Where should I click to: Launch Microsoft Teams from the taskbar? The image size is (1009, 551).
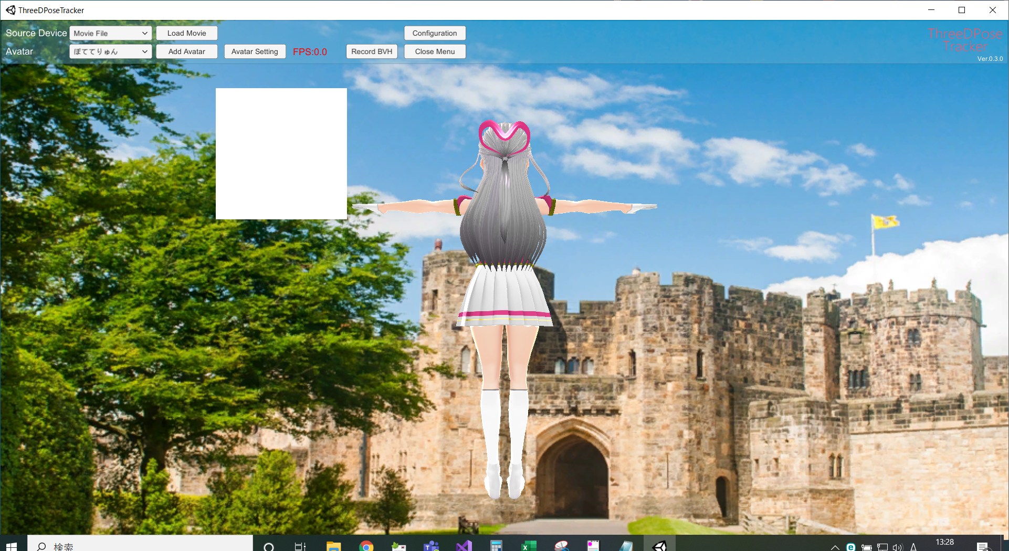[x=431, y=546]
